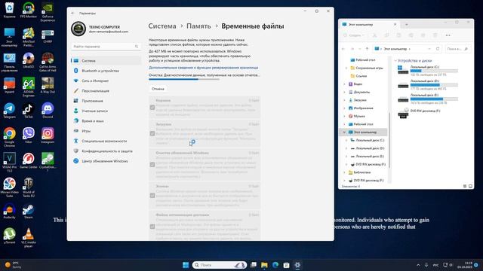The width and height of the screenshot is (483, 271).
Task: Click the Settings gear icon in taskbar
Action: (x=297, y=265)
